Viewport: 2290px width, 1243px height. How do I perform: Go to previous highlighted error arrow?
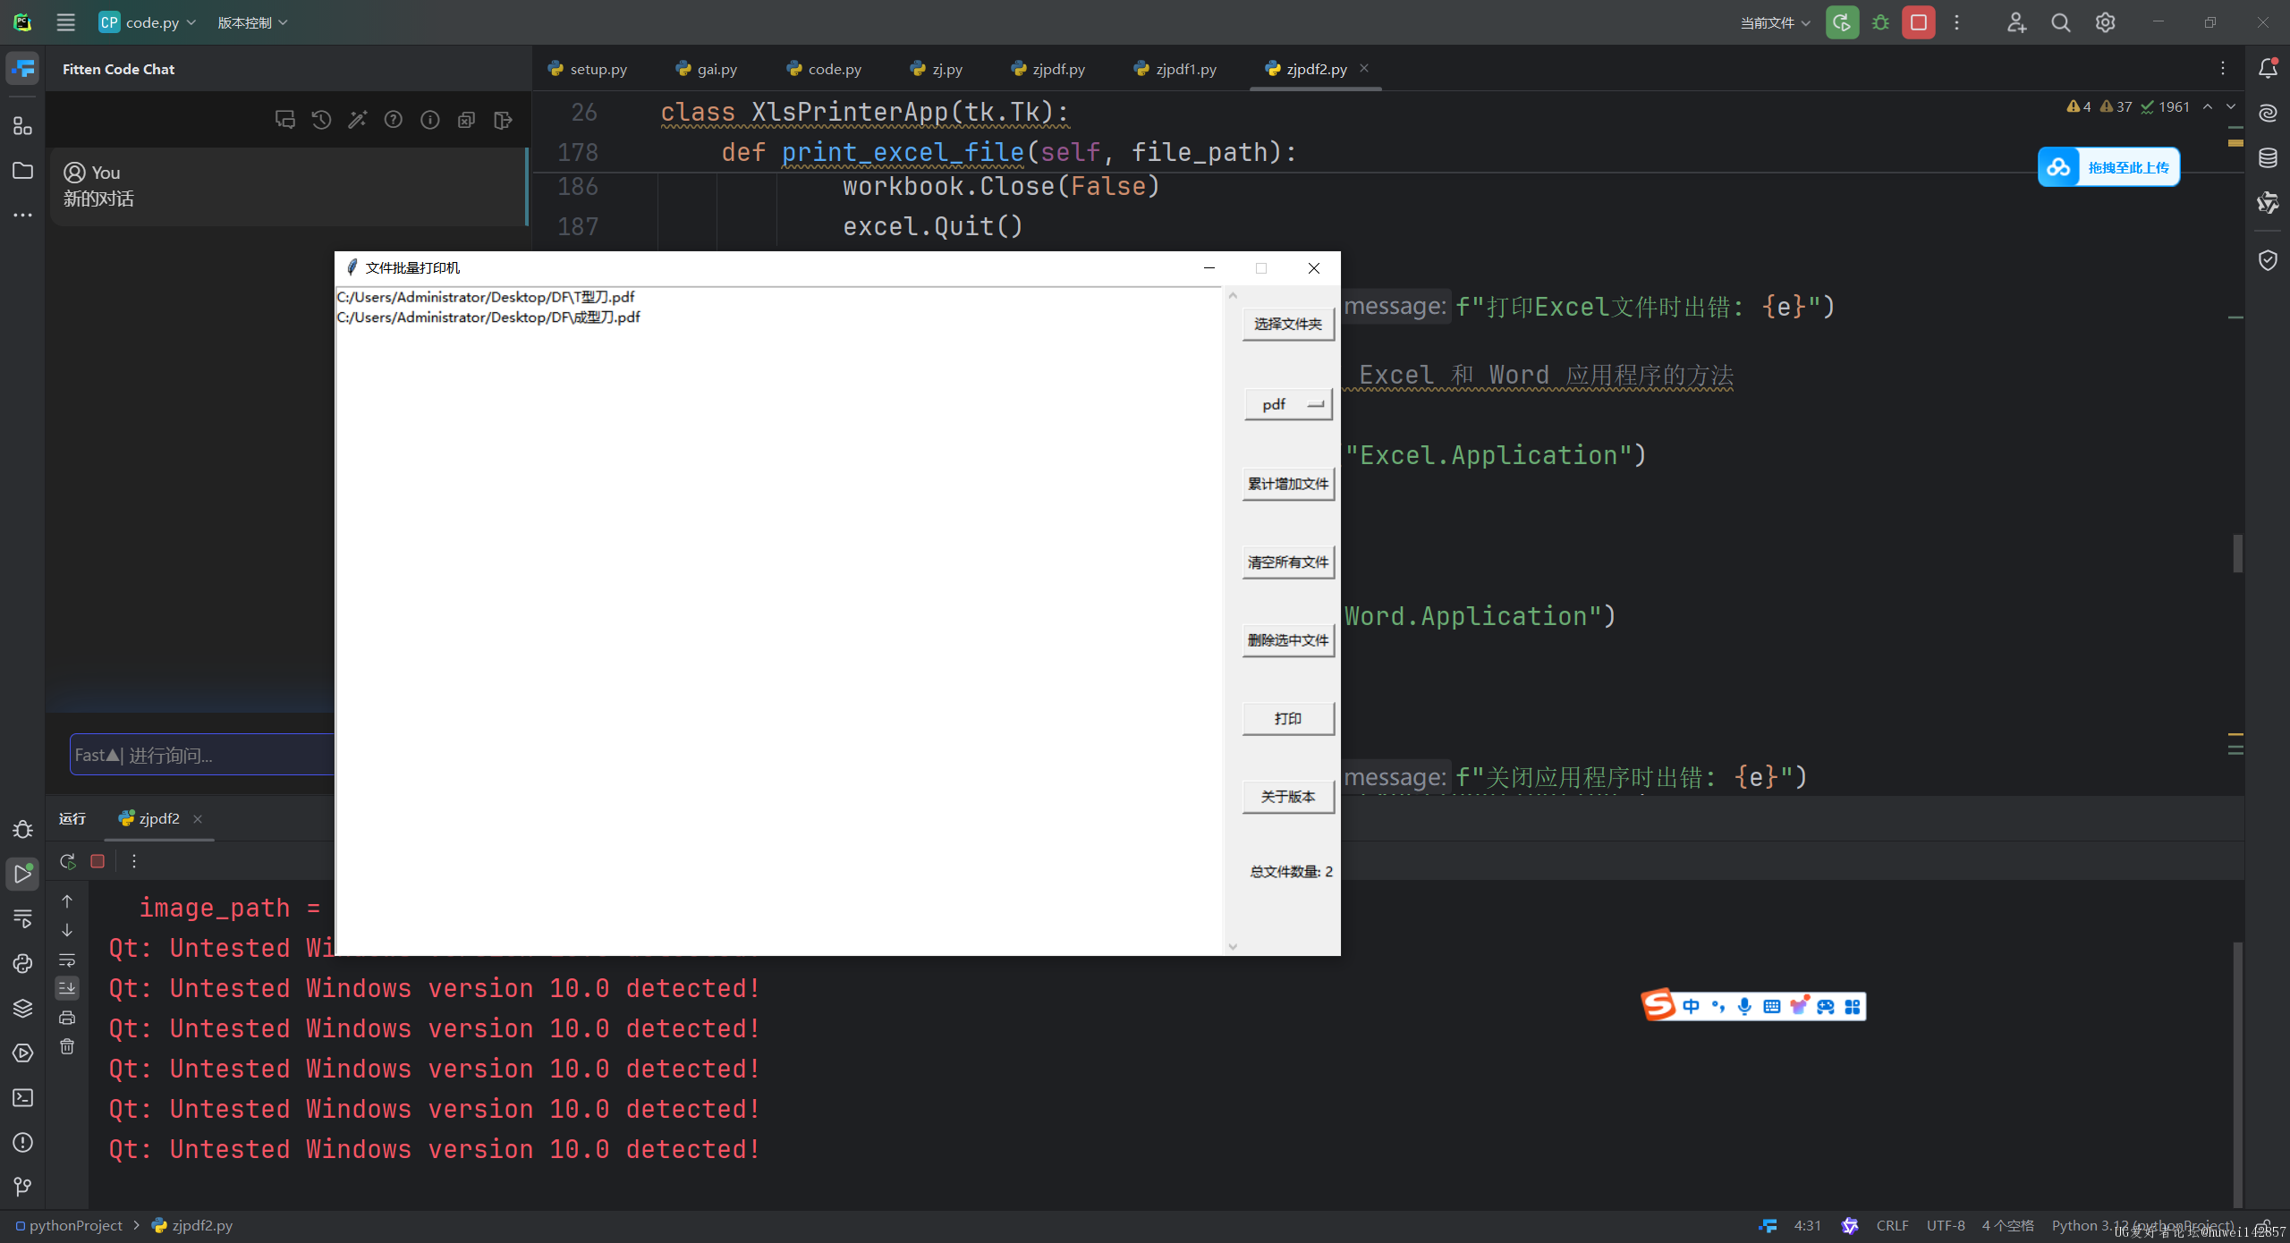point(2208,106)
